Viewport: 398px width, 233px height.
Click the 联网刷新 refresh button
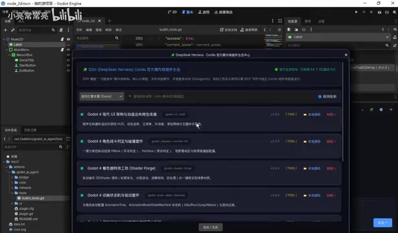327,96
